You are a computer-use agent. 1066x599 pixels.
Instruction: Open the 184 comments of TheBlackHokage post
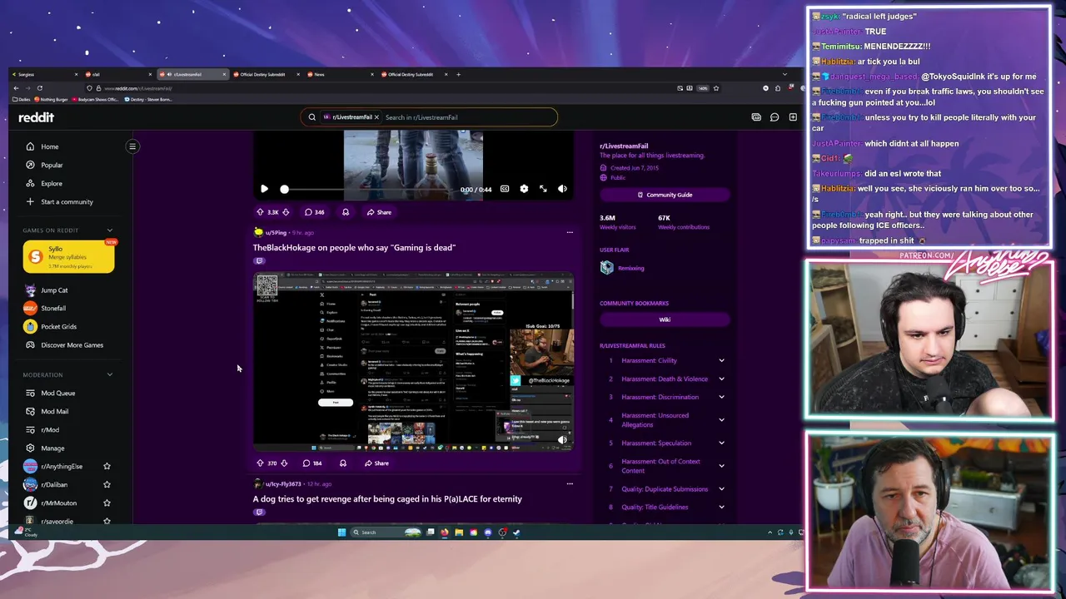pyautogui.click(x=312, y=463)
